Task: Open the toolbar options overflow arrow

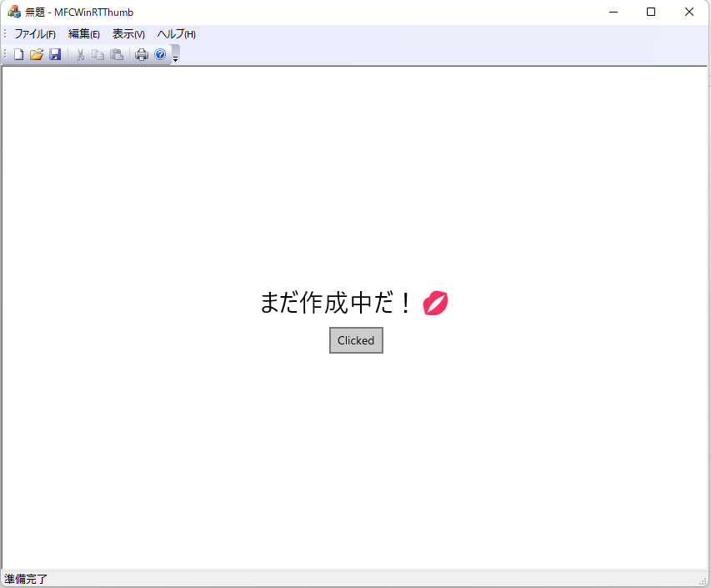Action: click(176, 55)
